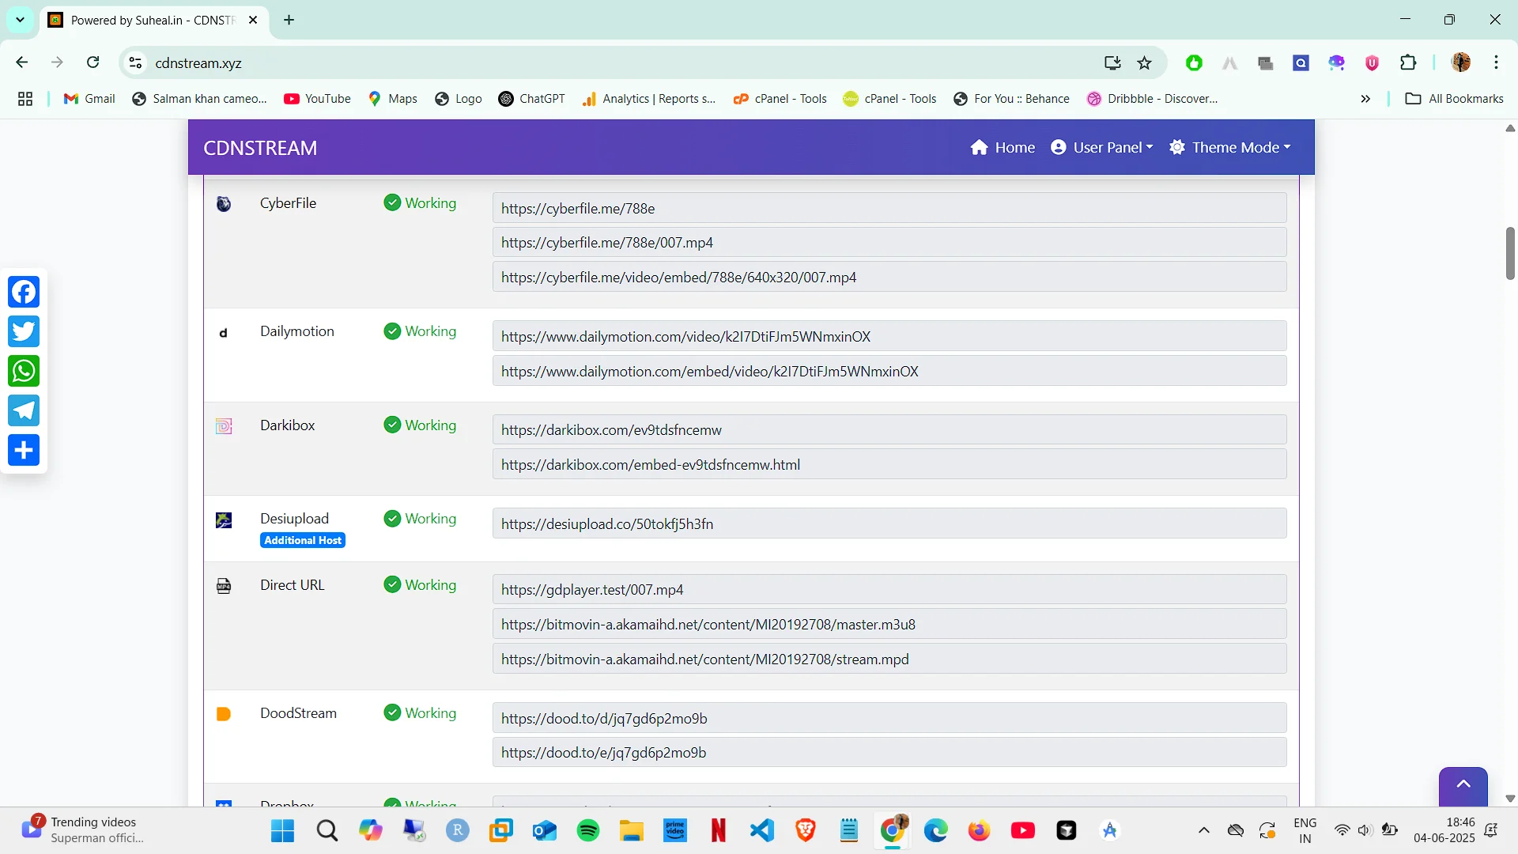Open Firefox from the taskbar

point(979,830)
